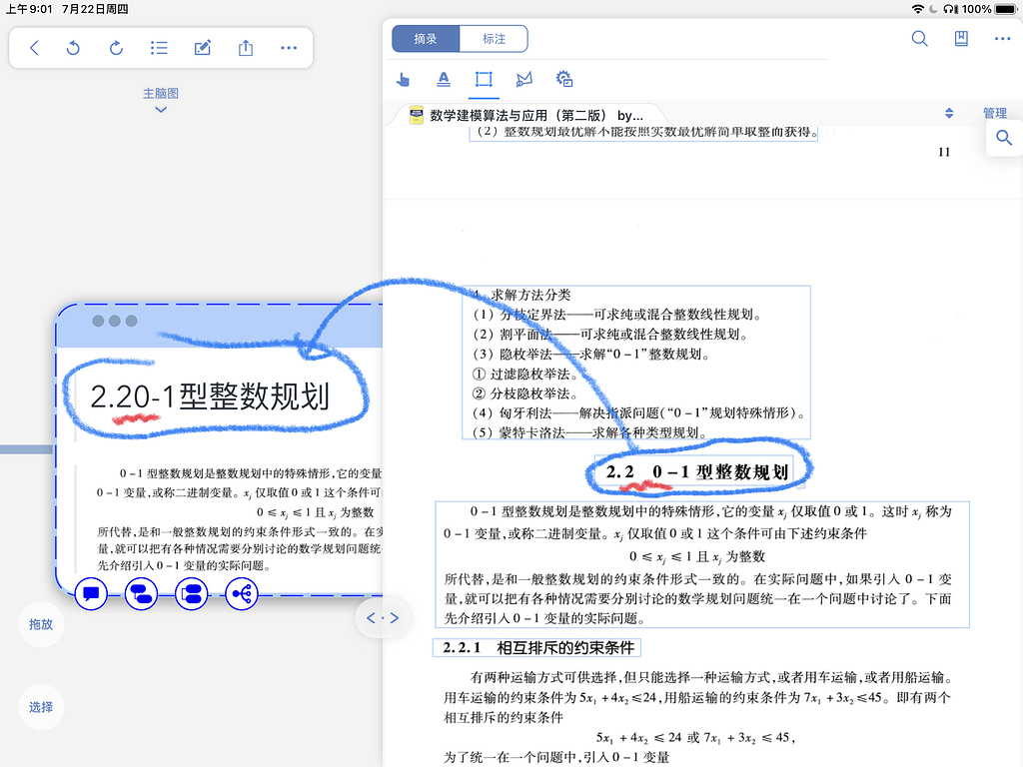Viewport: 1023px width, 767px height.
Task: Switch to the 标注 tab
Action: pyautogui.click(x=494, y=38)
